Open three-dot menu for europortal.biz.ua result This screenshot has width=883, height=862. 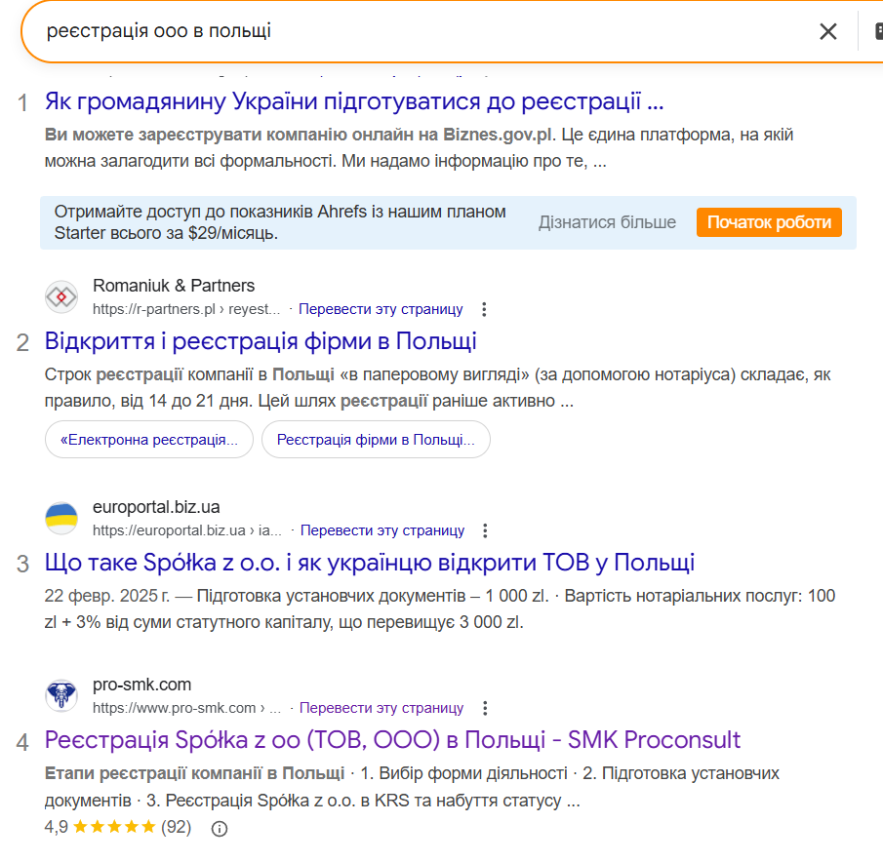486,530
